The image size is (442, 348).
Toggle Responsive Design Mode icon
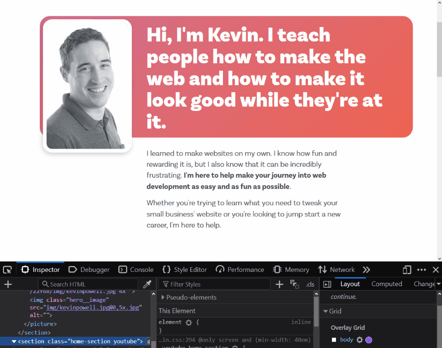[x=407, y=270]
